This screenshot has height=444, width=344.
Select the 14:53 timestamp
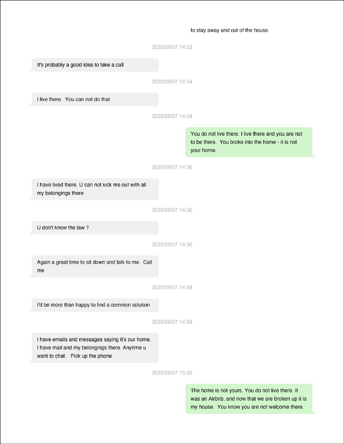[x=172, y=47]
